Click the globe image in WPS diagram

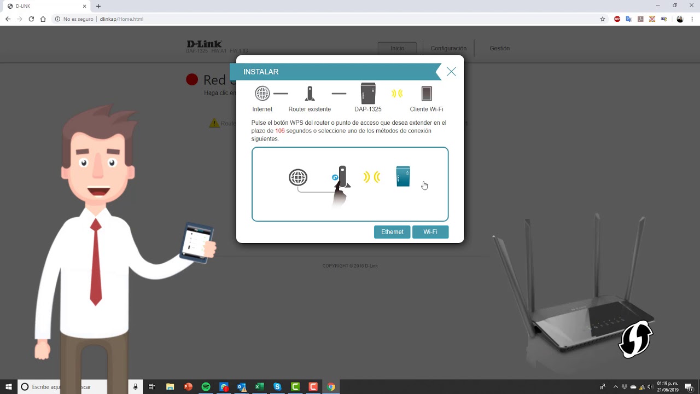[x=298, y=177]
